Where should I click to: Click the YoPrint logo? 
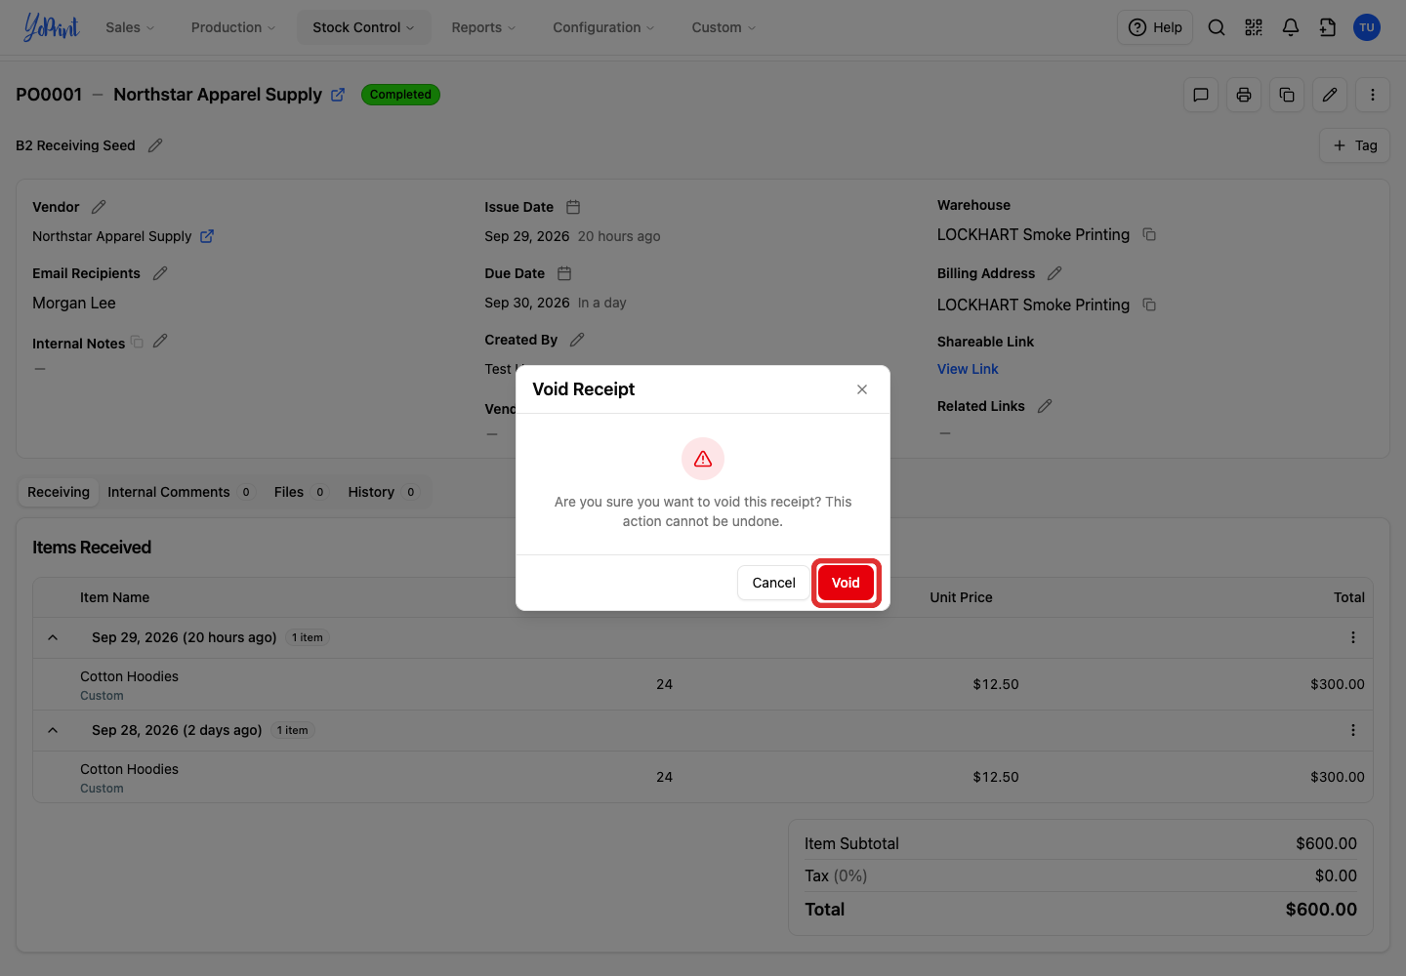tap(51, 27)
